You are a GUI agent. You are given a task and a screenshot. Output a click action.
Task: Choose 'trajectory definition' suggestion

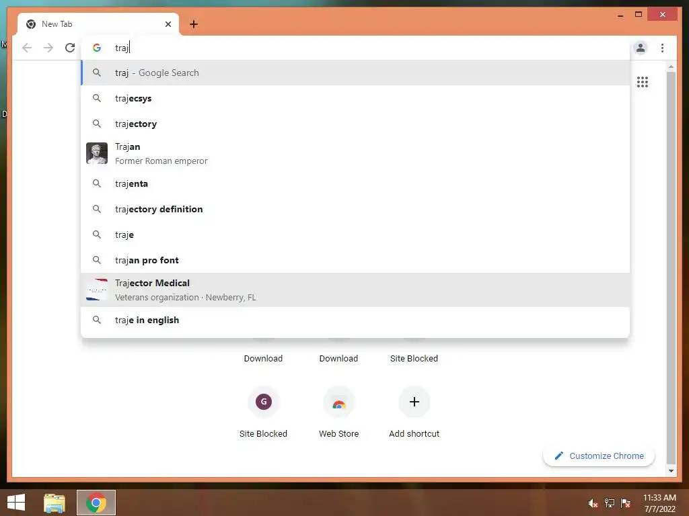click(355, 209)
